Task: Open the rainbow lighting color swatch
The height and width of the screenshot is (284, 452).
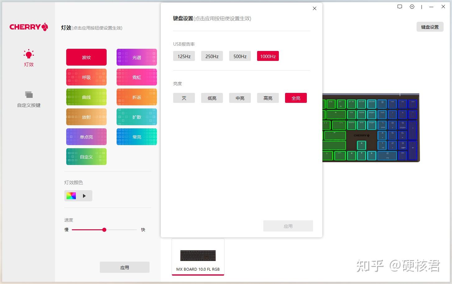Action: 71,195
